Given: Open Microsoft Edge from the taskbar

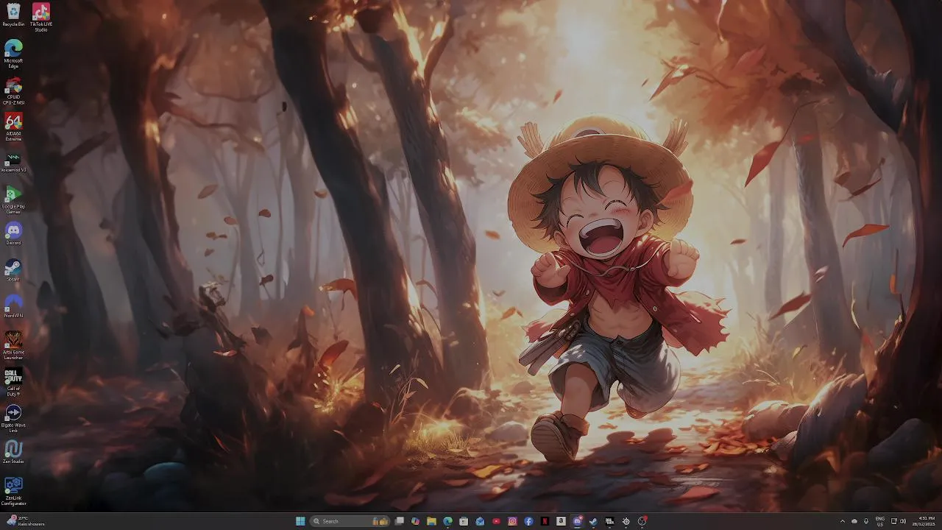Looking at the screenshot, I should [447, 521].
